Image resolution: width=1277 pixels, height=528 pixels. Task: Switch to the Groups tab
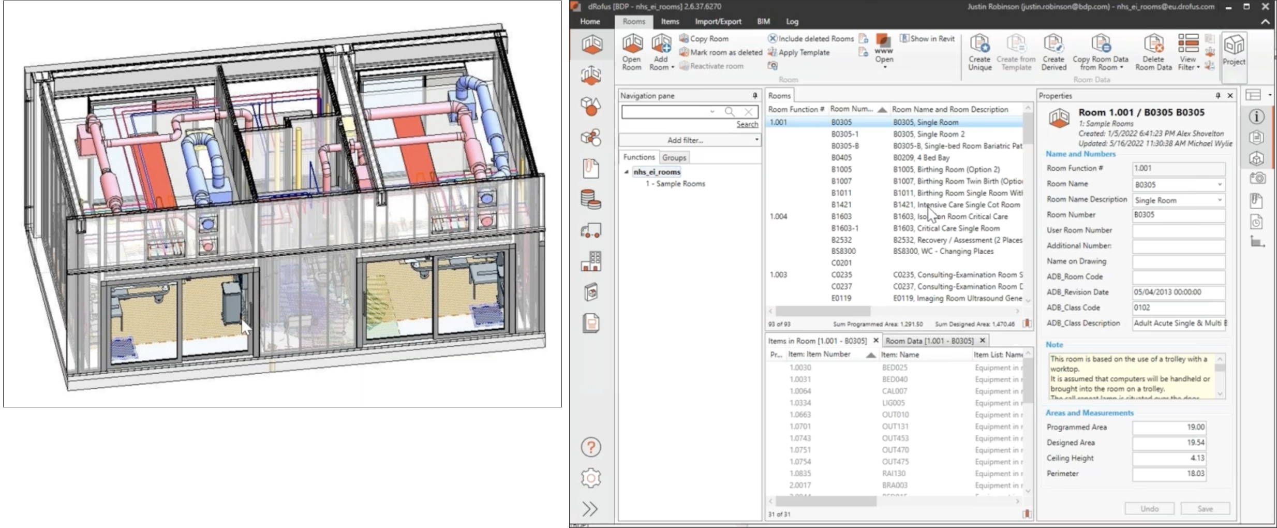pos(674,157)
